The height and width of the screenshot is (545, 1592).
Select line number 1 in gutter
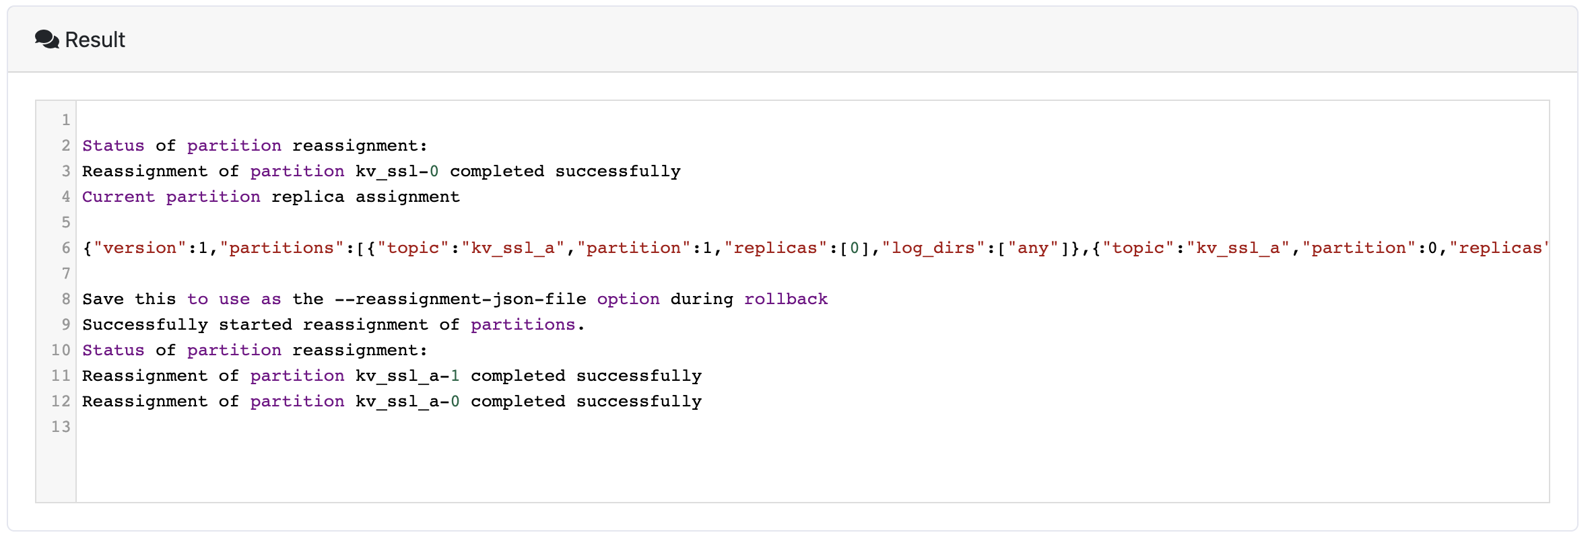(65, 120)
